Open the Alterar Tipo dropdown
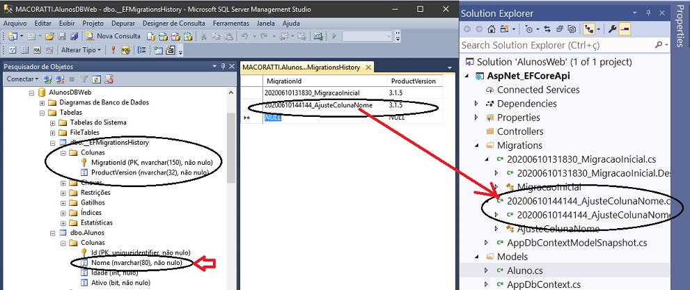The height and width of the screenshot is (290, 690). pos(81,50)
